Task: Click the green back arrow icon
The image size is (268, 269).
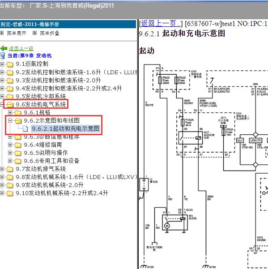Action: click(x=4, y=48)
